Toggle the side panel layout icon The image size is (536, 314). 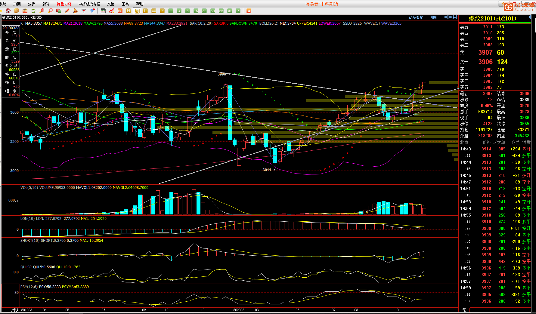click(455, 17)
